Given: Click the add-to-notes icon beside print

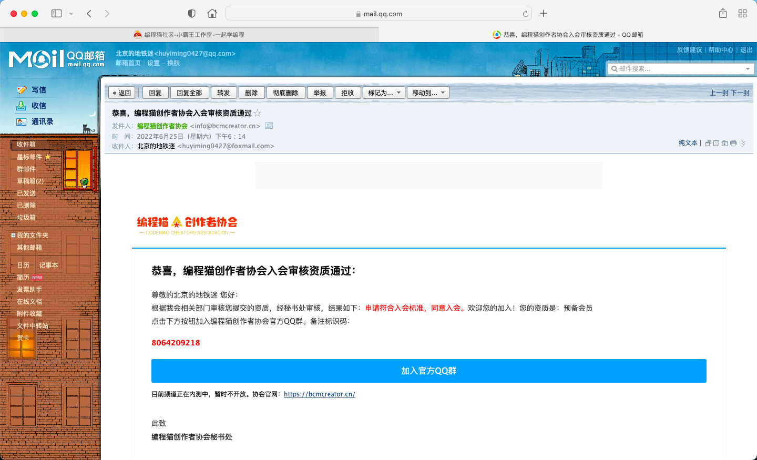Looking at the screenshot, I should [716, 143].
